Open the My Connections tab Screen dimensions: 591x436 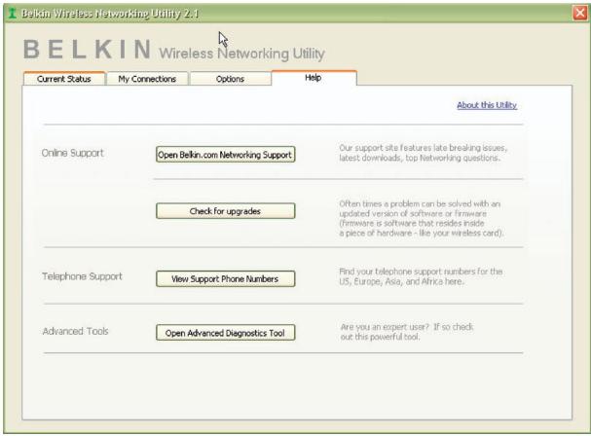point(147,79)
